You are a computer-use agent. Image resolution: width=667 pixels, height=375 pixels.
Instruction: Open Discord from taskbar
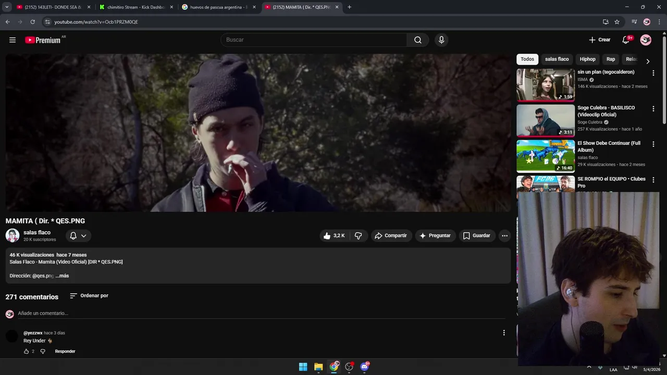pyautogui.click(x=365, y=367)
